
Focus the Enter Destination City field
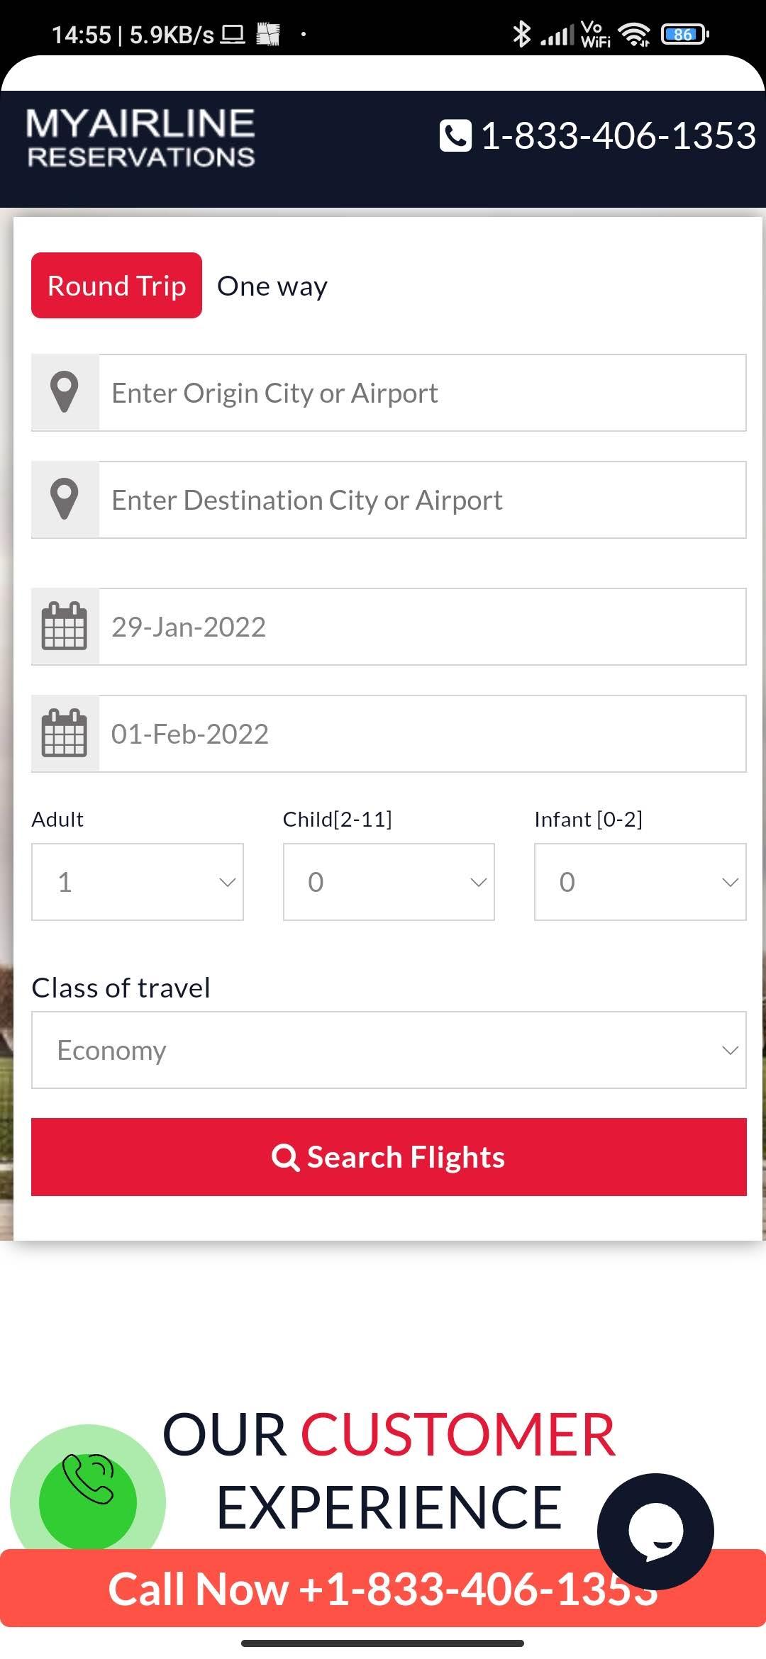click(423, 500)
